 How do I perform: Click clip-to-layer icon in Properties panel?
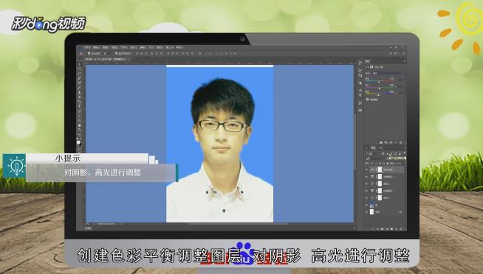[x=381, y=143]
